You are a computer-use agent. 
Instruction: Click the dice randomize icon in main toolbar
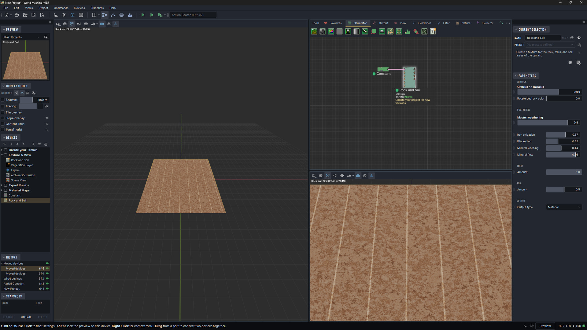click(81, 15)
